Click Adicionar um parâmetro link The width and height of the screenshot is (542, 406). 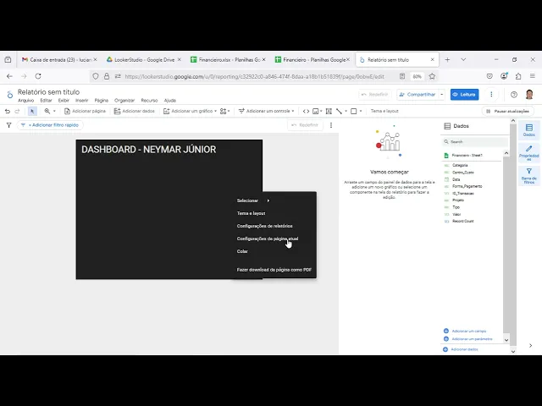(x=468, y=339)
